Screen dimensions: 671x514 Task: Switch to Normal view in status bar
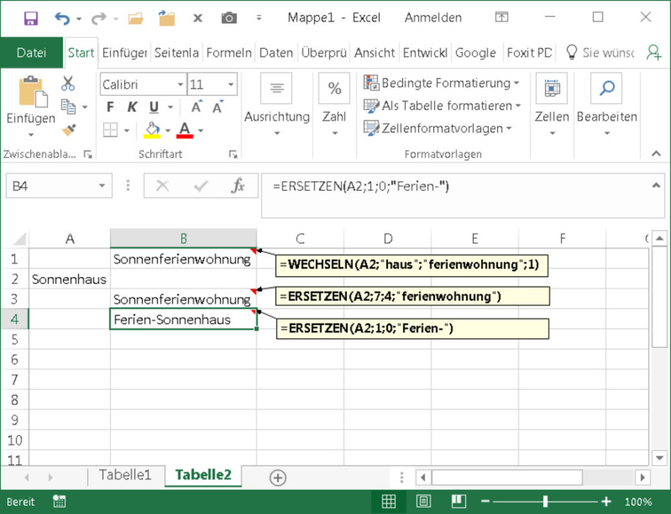point(389,501)
